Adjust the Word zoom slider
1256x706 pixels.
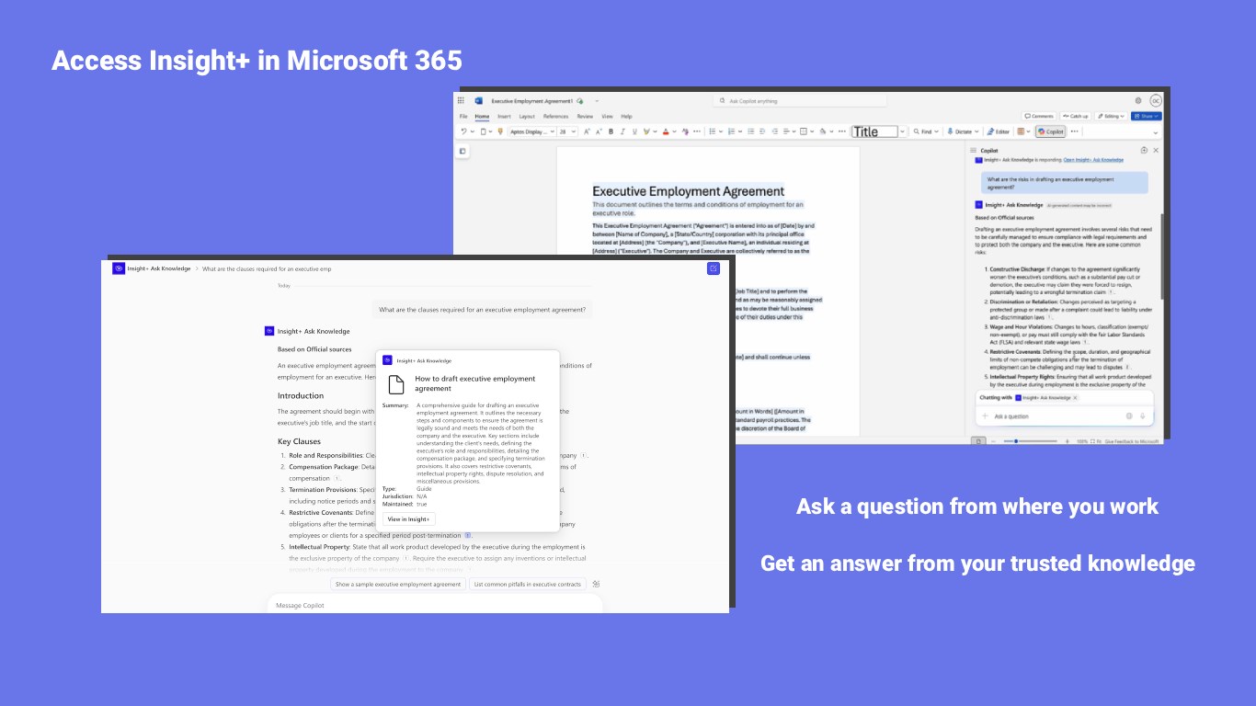point(1031,441)
